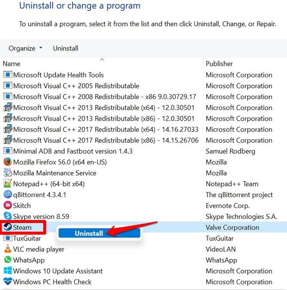Click the Windows PC Health Check icon

8,282
